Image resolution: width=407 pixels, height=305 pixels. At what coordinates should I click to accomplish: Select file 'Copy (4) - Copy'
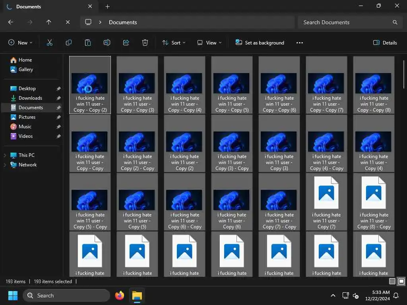pyautogui.click(x=327, y=143)
